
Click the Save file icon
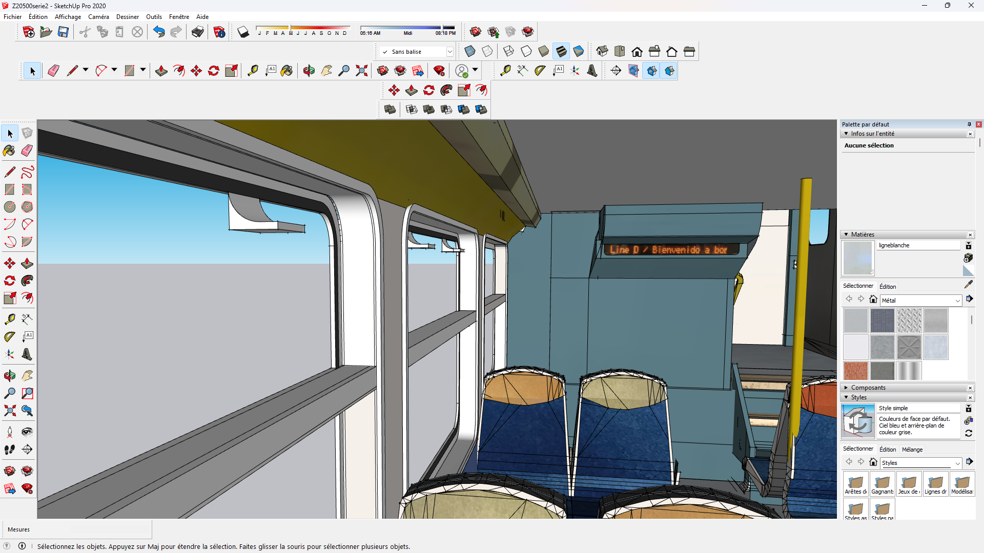(63, 32)
